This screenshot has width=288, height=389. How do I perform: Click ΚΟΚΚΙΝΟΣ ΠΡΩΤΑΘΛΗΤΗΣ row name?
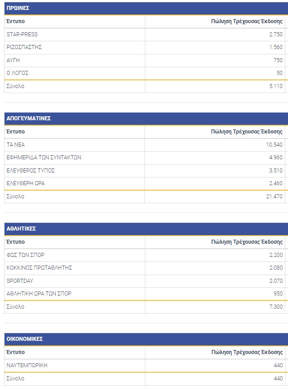pos(39,268)
